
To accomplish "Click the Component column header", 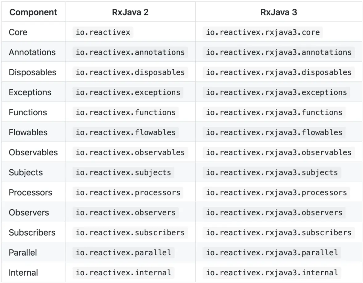I will point(33,12).
